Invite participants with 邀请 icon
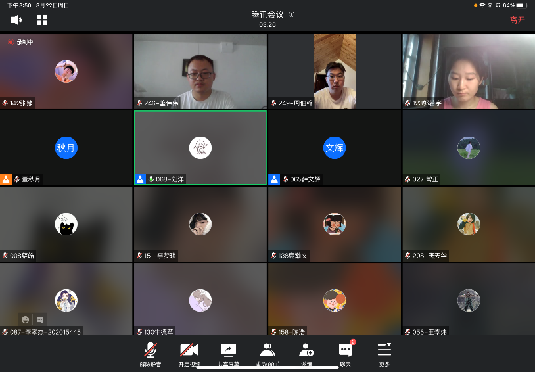Viewport: 535px width, 372px height. [306, 354]
